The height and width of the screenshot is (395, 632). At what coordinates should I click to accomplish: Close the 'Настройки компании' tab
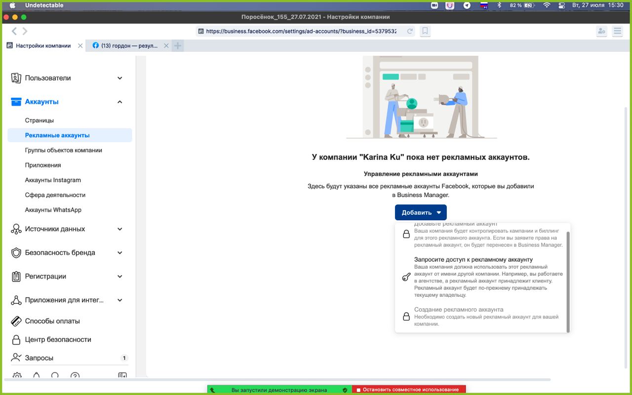coord(81,46)
